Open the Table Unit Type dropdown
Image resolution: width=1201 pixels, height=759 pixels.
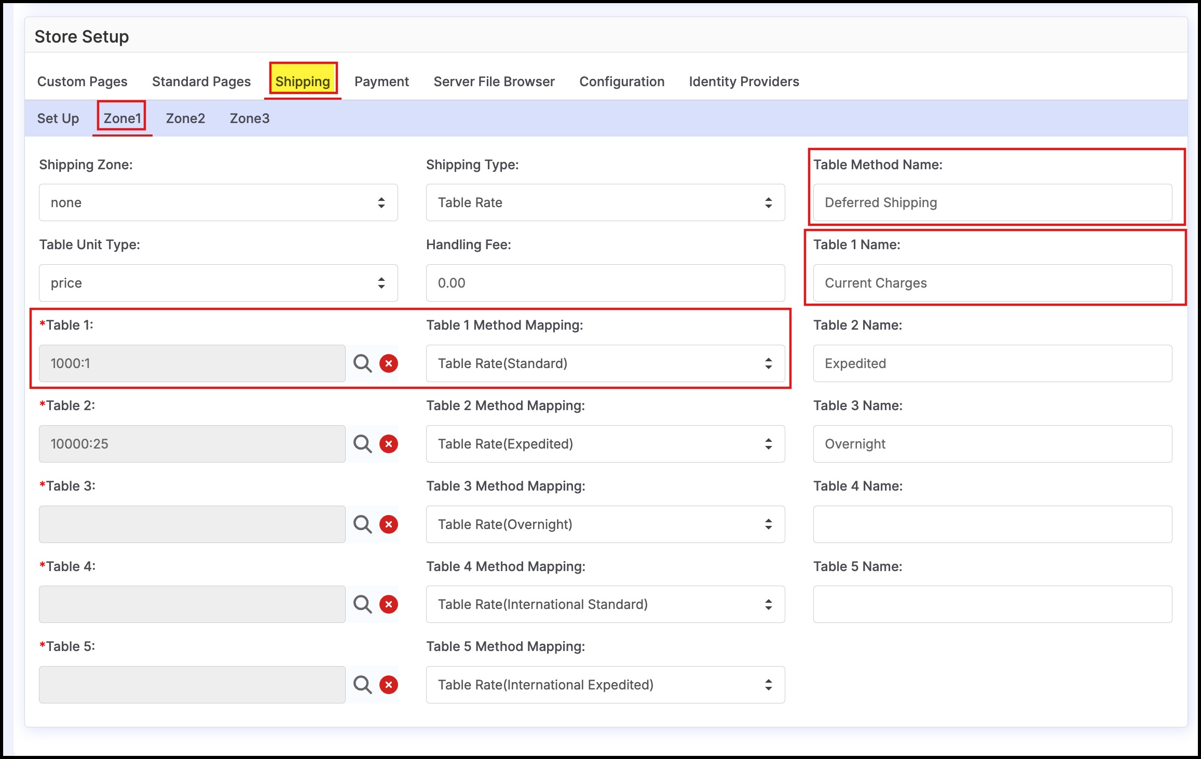pyautogui.click(x=219, y=283)
